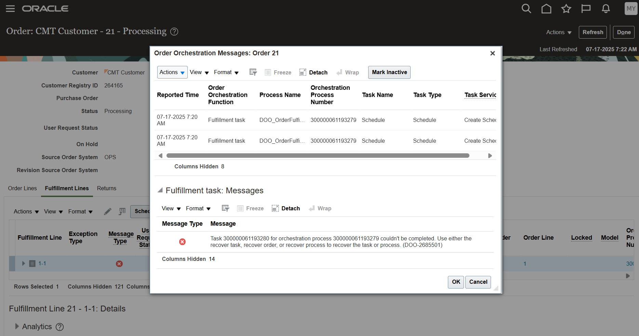Go to the Home icon
The height and width of the screenshot is (336, 639).
pyautogui.click(x=546, y=9)
